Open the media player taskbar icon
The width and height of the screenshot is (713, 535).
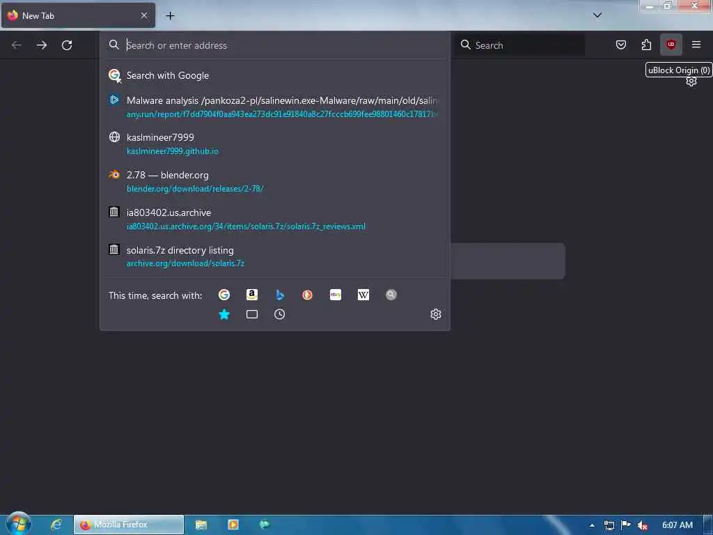233,525
